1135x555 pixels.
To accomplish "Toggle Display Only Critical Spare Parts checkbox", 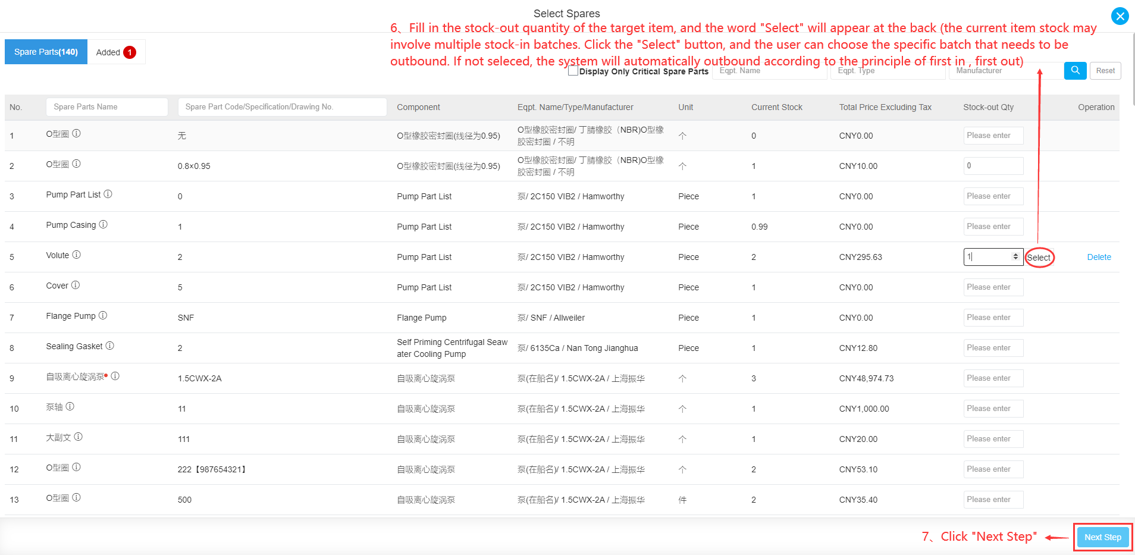I will click(573, 71).
